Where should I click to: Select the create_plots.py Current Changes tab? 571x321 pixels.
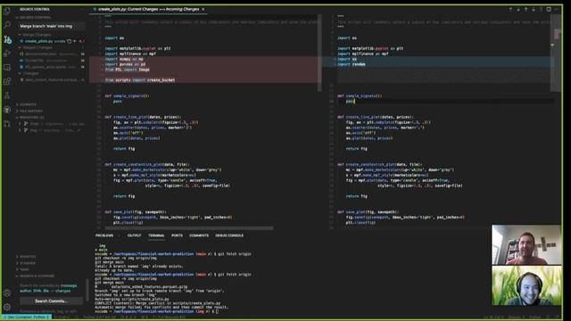(149, 9)
